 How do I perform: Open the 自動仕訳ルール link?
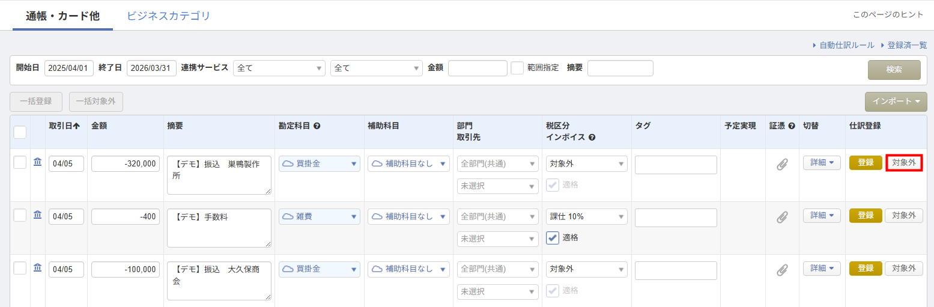[846, 45]
